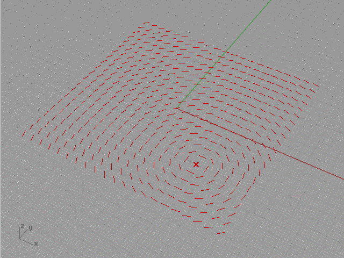344x258 pixels.
Task: Click the "z" label of the axes icon
Action: [x=23, y=226]
